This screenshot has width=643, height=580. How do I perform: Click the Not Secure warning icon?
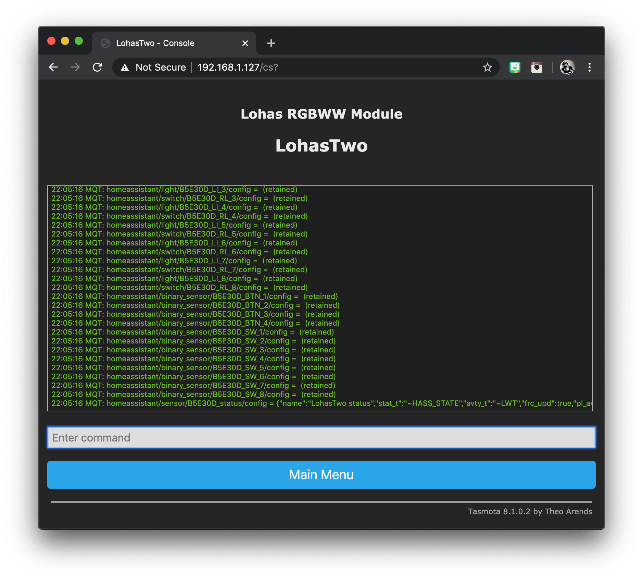[125, 68]
